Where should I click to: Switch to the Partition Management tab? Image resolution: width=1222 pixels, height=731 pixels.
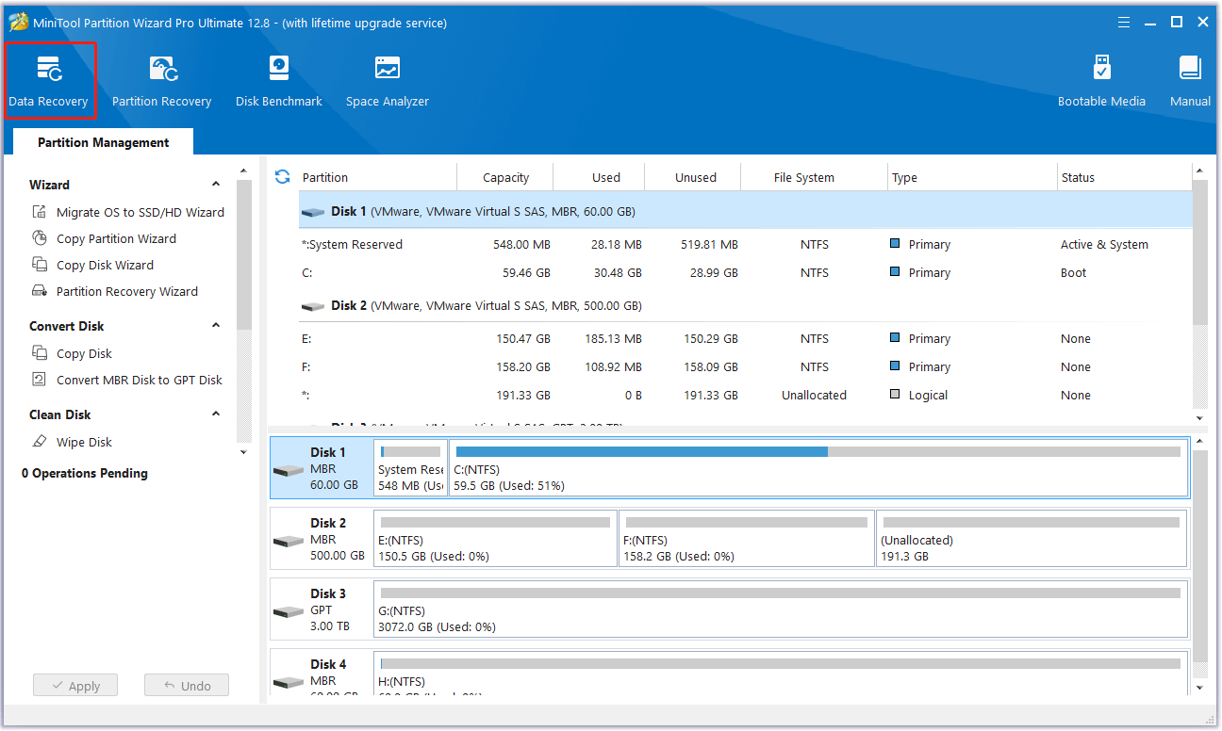[103, 142]
